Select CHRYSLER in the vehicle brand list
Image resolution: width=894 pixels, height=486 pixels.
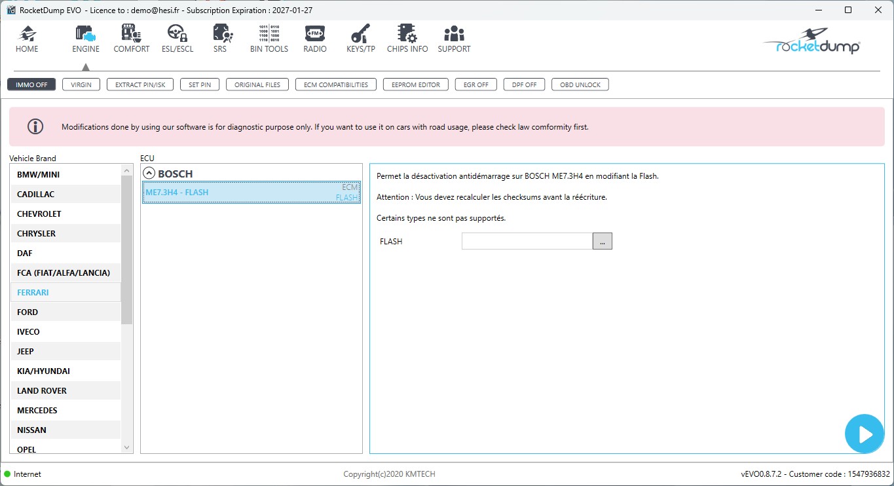pos(65,233)
